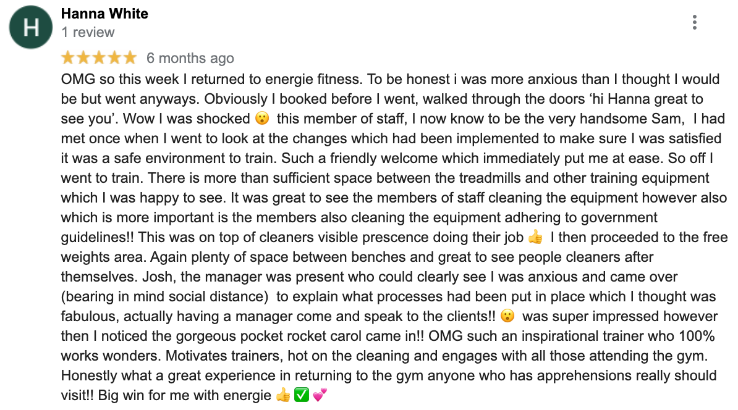Open Hanna White's reviewer profile

coord(104,14)
